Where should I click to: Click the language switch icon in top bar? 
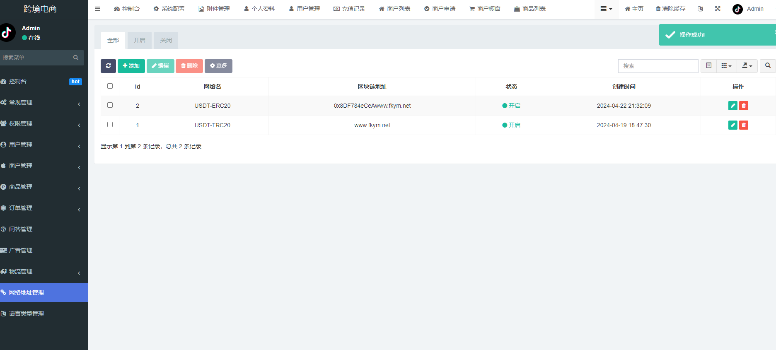[700, 9]
